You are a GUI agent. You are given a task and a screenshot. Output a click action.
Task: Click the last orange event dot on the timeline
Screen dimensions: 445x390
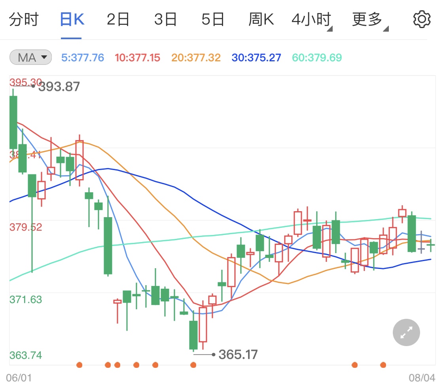[x=383, y=365]
